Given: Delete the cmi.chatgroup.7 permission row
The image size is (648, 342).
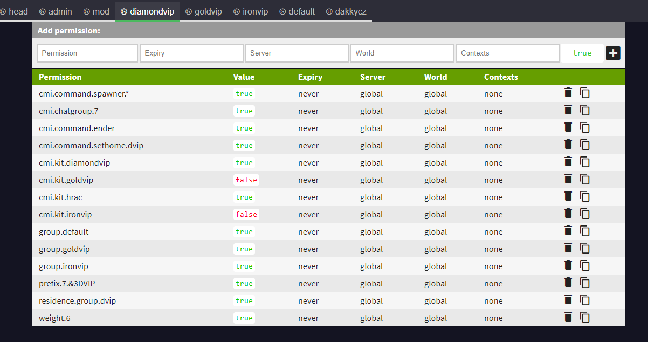Looking at the screenshot, I should pyautogui.click(x=568, y=110).
